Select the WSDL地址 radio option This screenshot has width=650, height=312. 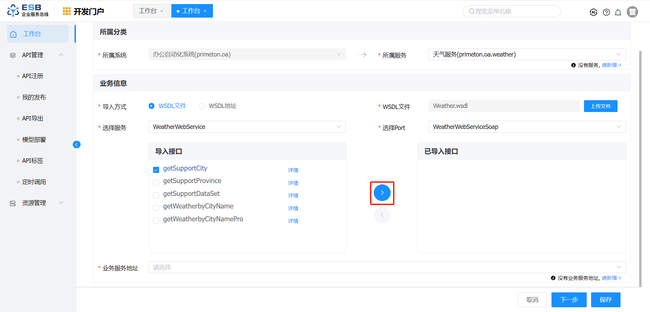202,106
